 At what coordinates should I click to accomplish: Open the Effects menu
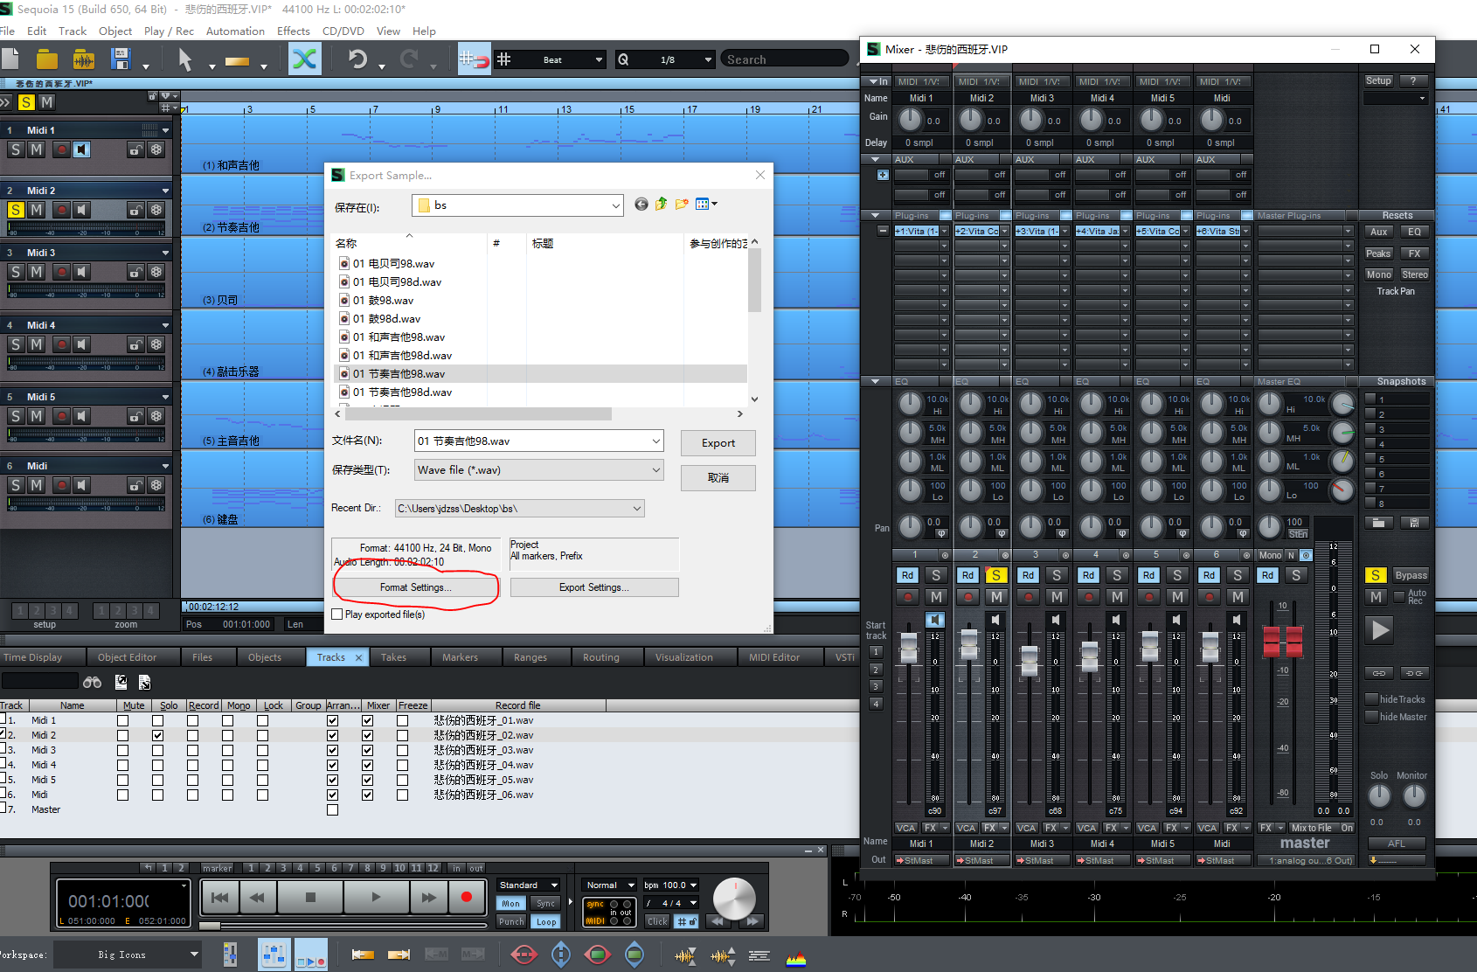(294, 31)
